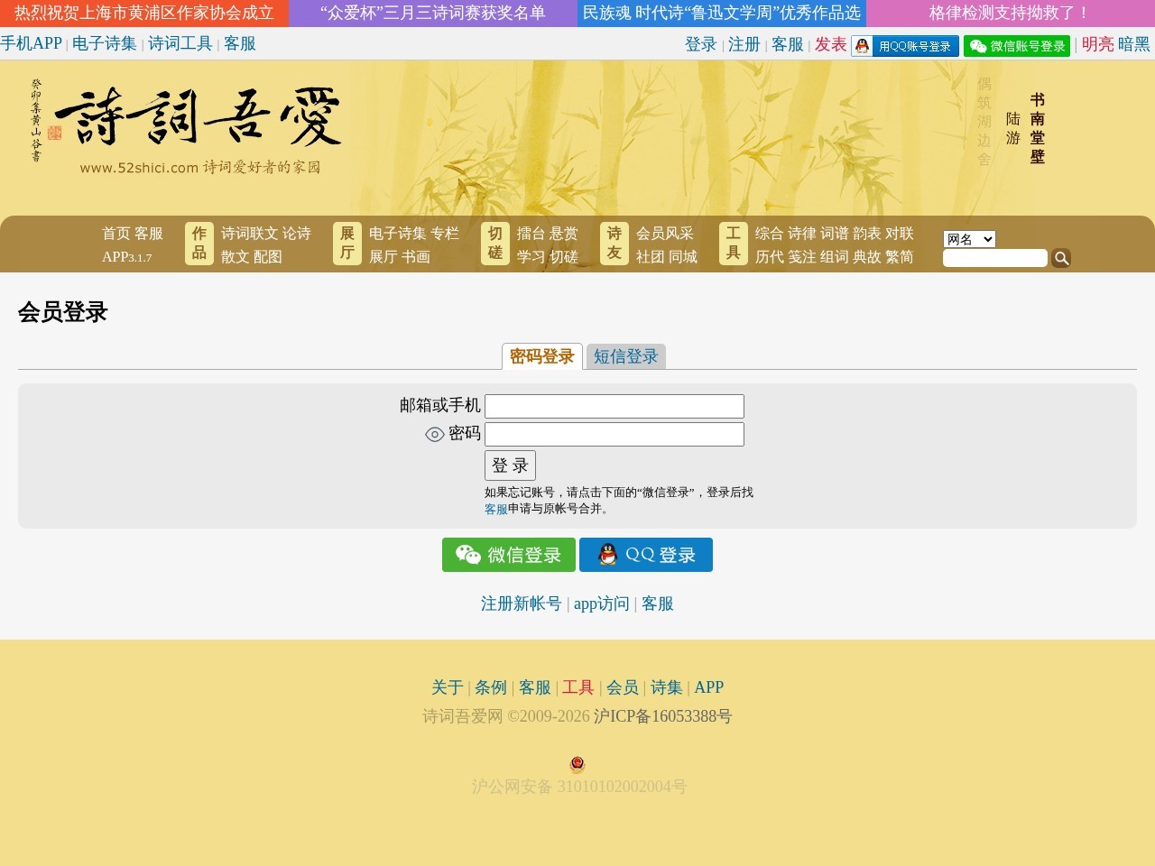The height and width of the screenshot is (866, 1155).
Task: Switch to 暗黑 theme
Action: 1134,44
